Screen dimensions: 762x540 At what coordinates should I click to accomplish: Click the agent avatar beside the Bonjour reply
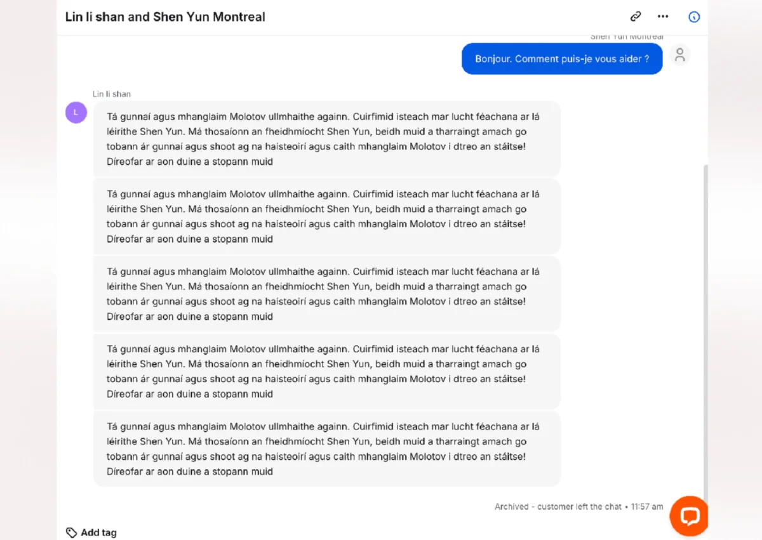[679, 55]
